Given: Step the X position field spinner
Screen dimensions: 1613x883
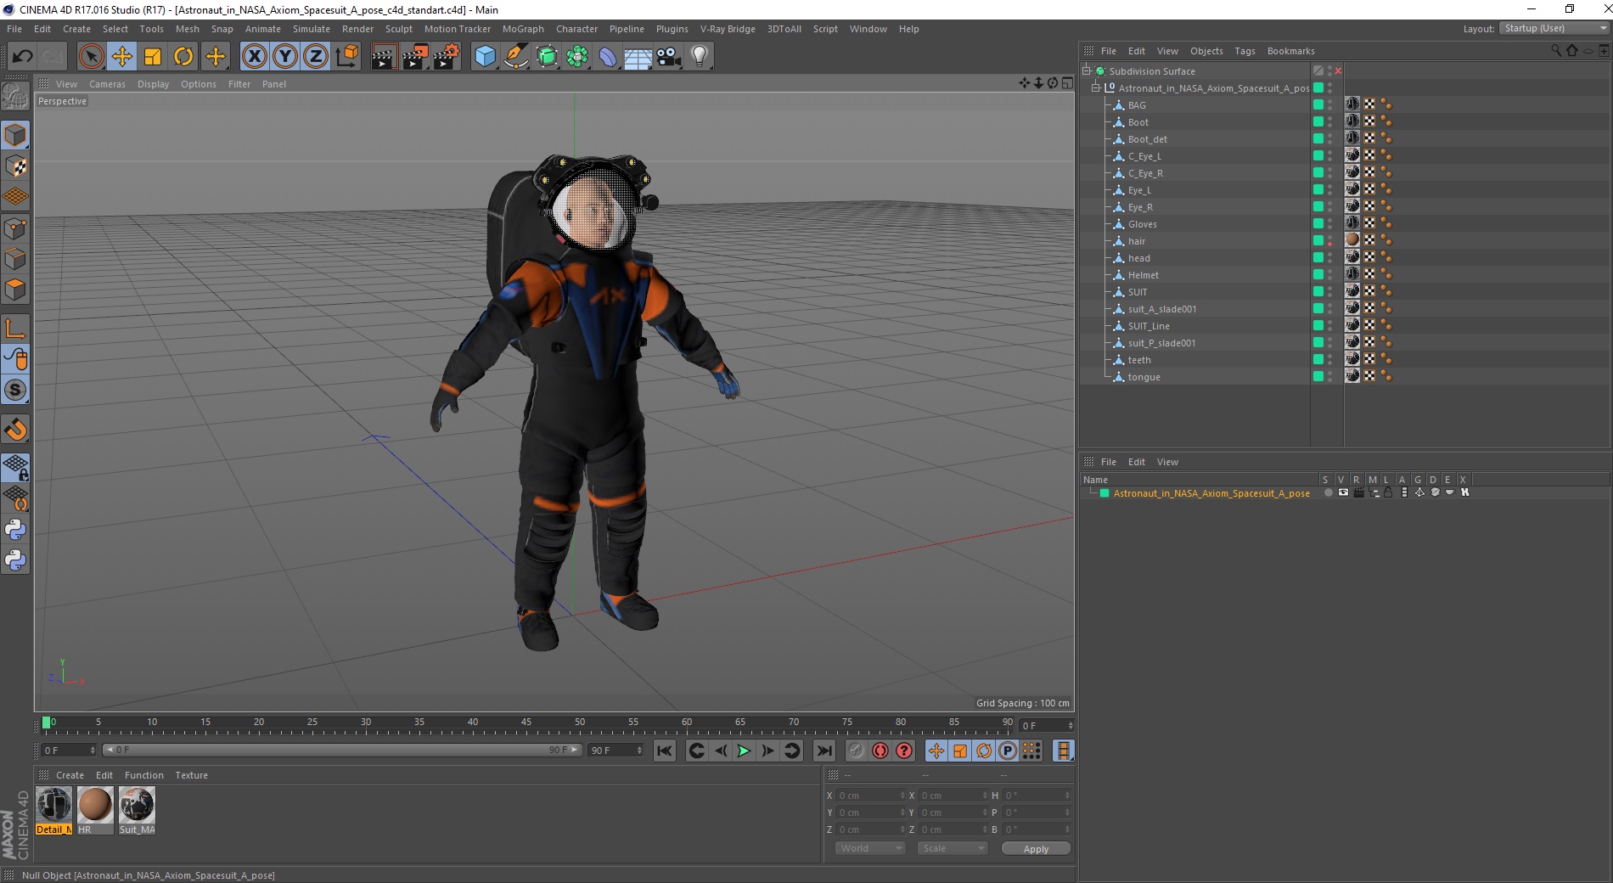Looking at the screenshot, I should (902, 796).
